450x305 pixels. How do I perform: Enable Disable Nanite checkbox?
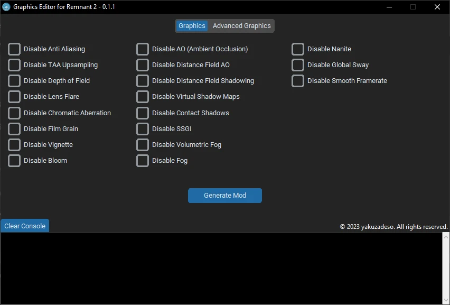297,49
